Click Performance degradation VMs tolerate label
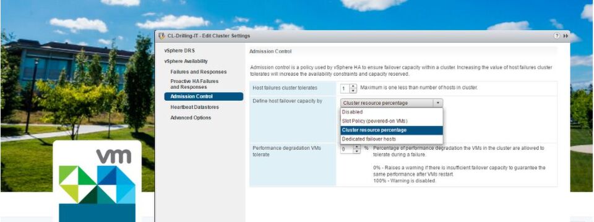 coord(286,152)
